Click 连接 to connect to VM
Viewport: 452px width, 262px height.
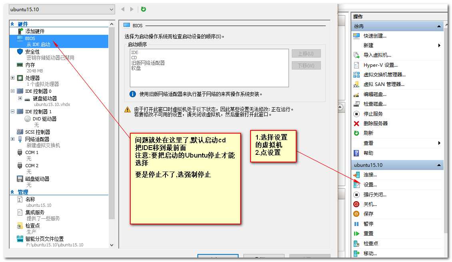click(x=370, y=175)
